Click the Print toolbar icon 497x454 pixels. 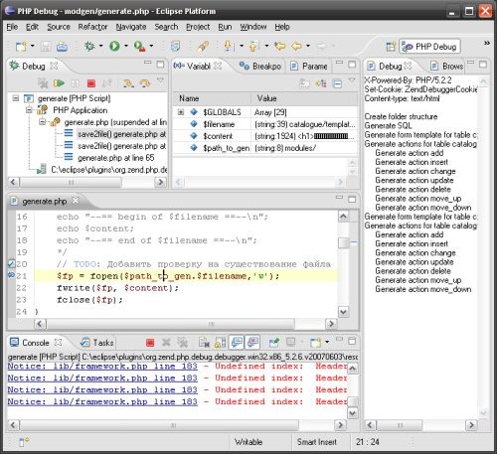tap(62, 47)
